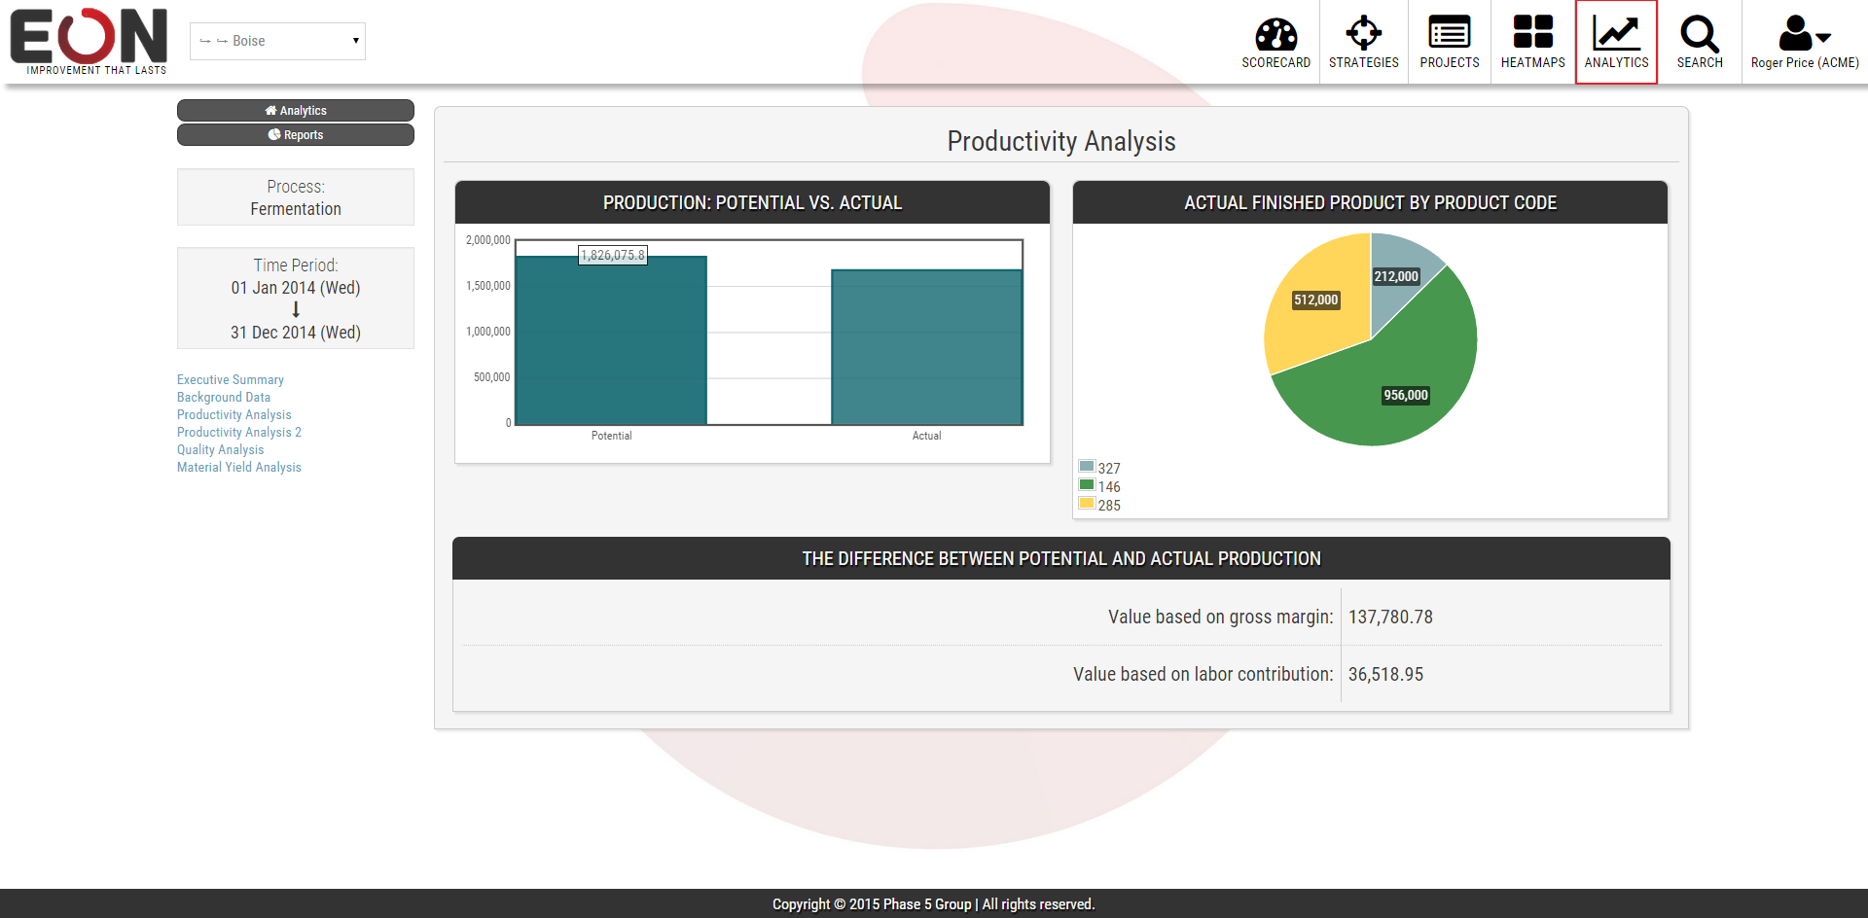Click the copyright Phase 5 Group footer text
1868x918 pixels.
click(934, 903)
